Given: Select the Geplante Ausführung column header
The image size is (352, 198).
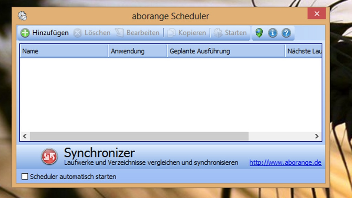Looking at the screenshot, I should pyautogui.click(x=225, y=51).
